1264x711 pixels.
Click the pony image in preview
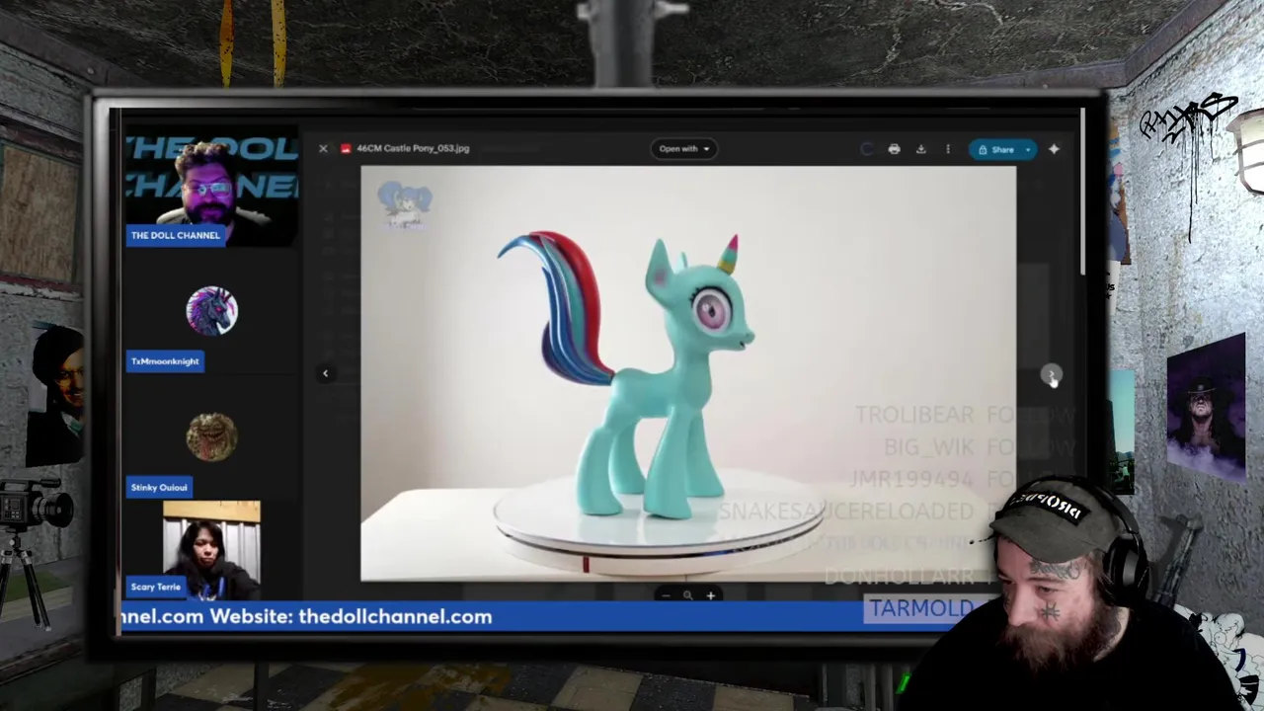coord(688,373)
